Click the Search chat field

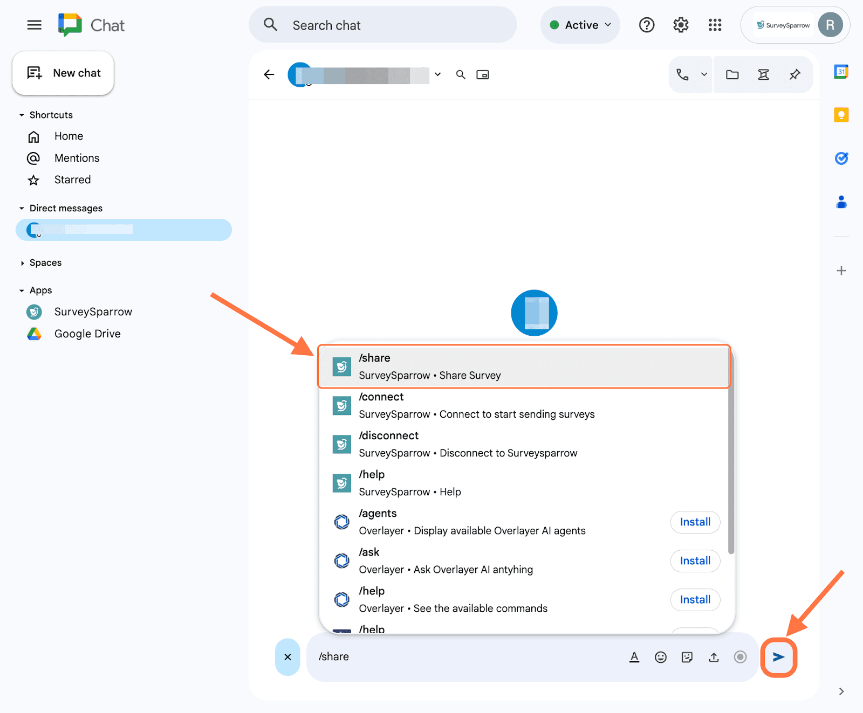click(x=383, y=25)
